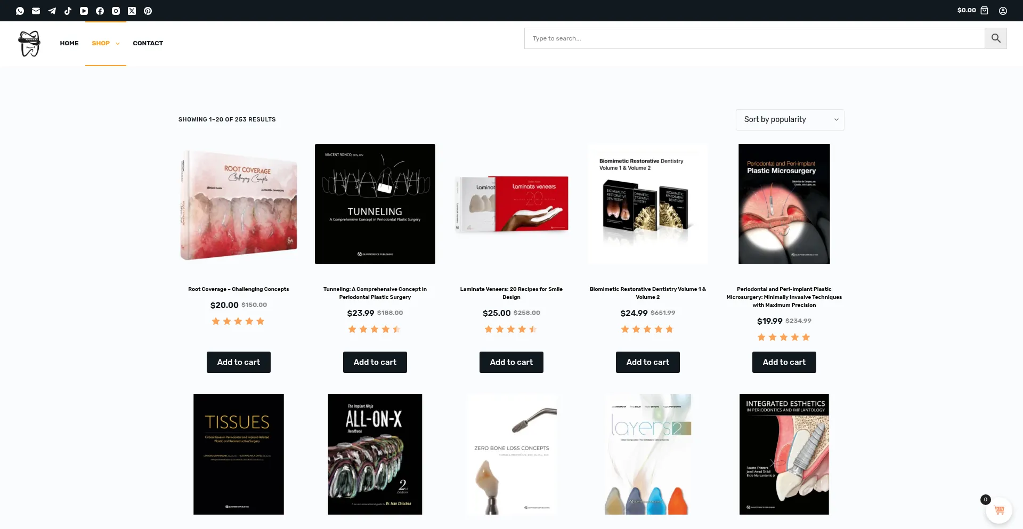Click into the Type to search field
The height and width of the screenshot is (529, 1023).
click(754, 38)
